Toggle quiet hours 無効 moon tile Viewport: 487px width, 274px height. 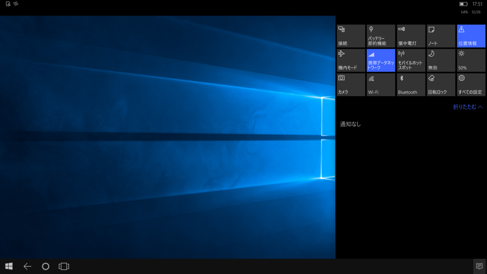[441, 60]
